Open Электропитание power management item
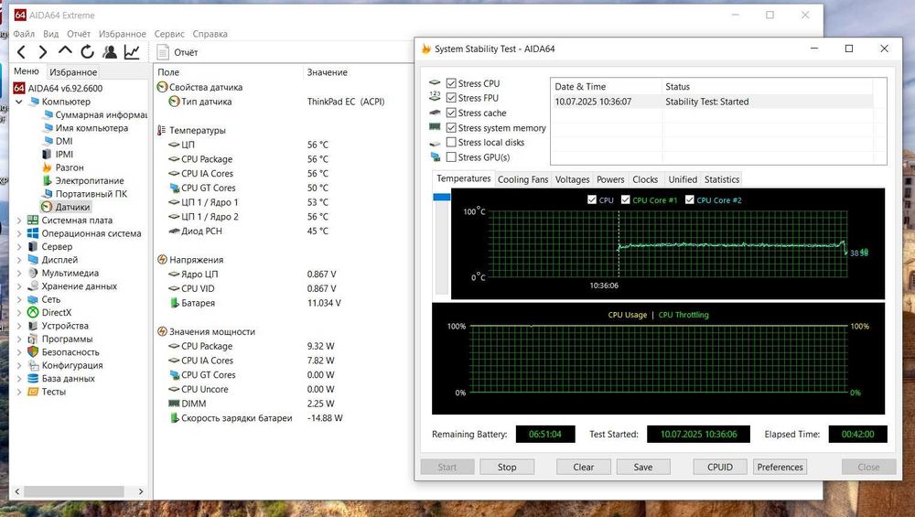The width and height of the screenshot is (915, 517). (90, 181)
